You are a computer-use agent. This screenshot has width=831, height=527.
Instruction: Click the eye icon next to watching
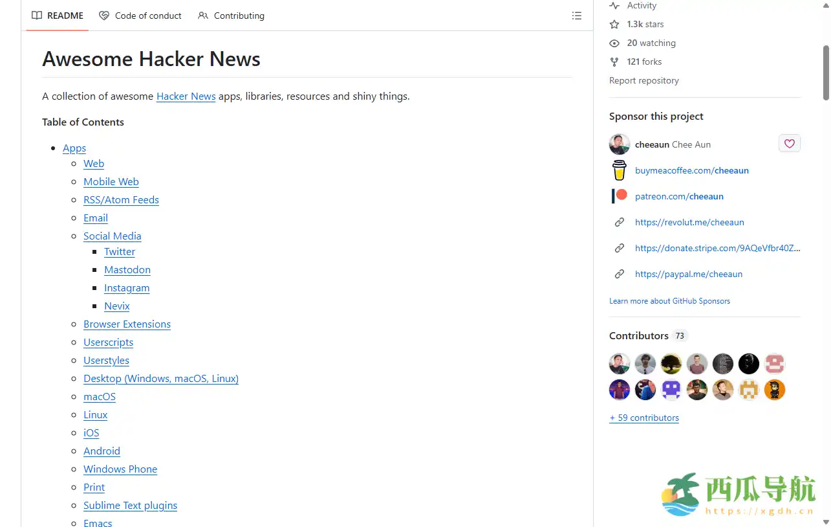(x=614, y=43)
